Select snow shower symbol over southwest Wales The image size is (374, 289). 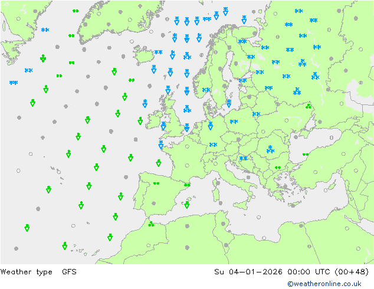[x=163, y=126]
